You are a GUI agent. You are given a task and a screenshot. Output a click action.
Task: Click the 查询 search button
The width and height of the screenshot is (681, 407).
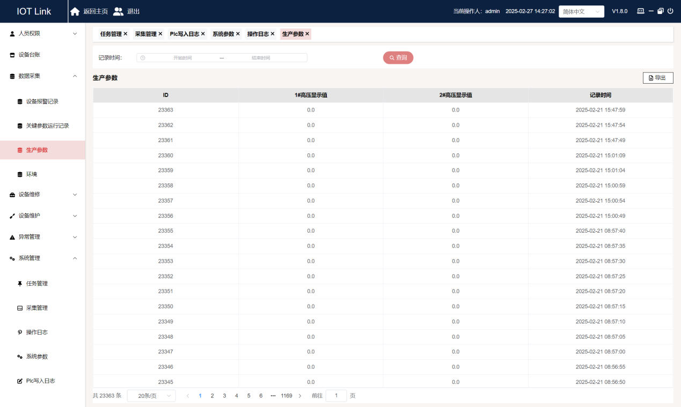tap(398, 57)
